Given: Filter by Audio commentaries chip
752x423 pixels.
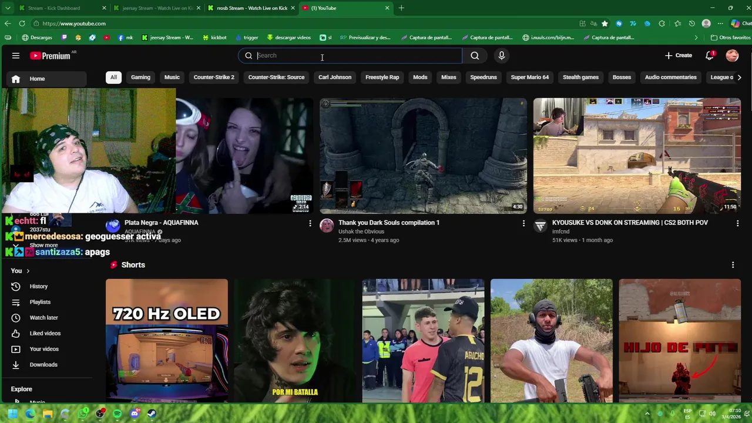Looking at the screenshot, I should 670,77.
